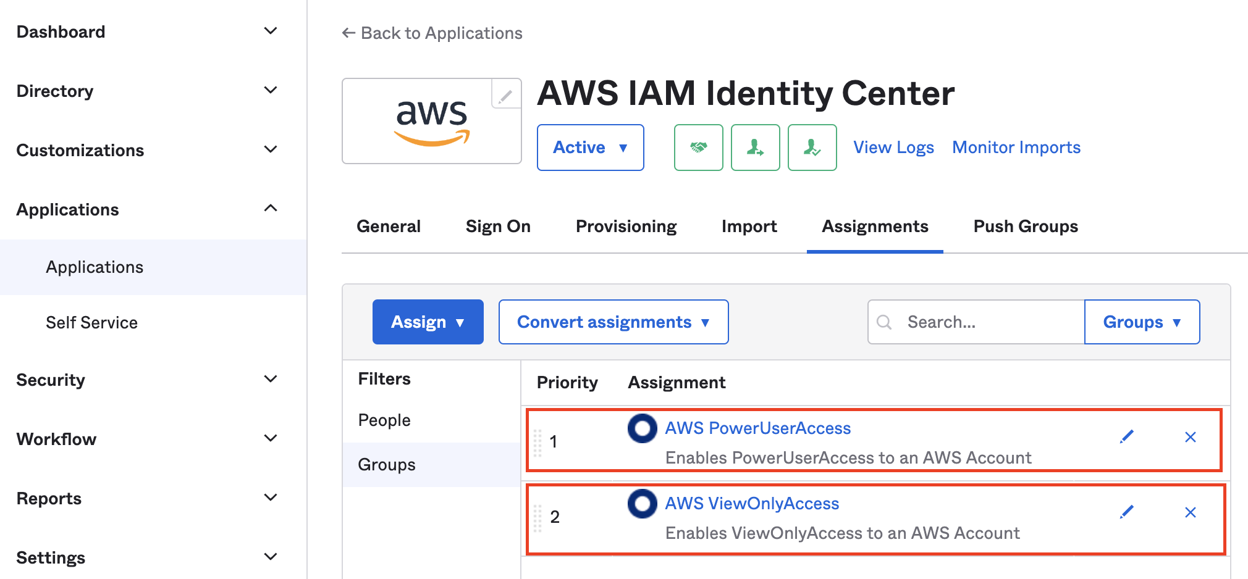Click the group icon beside AWS ViewOnlyAccess
This screenshot has height=579, width=1248.
click(x=643, y=504)
